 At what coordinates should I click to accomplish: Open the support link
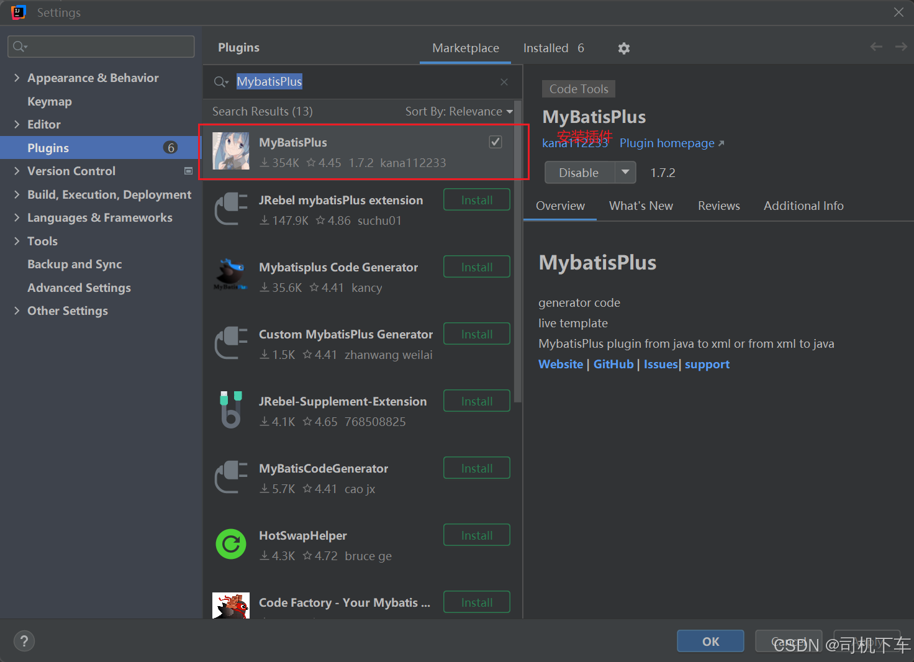pyautogui.click(x=707, y=365)
